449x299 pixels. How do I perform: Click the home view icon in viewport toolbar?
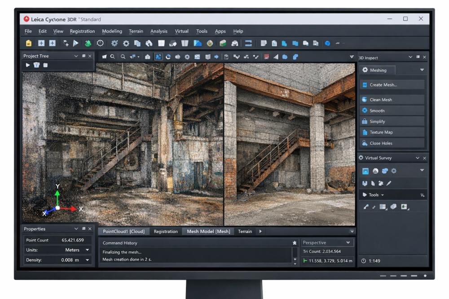(x=148, y=57)
